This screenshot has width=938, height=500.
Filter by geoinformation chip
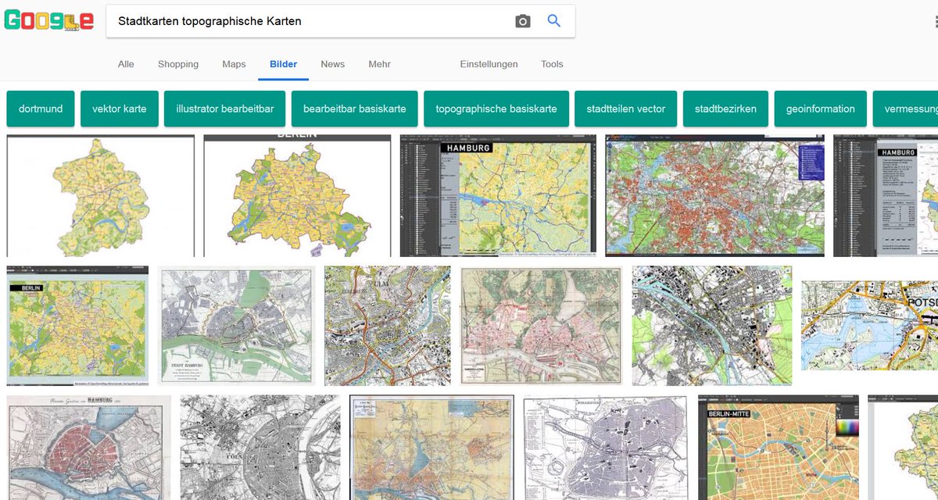[x=821, y=109]
